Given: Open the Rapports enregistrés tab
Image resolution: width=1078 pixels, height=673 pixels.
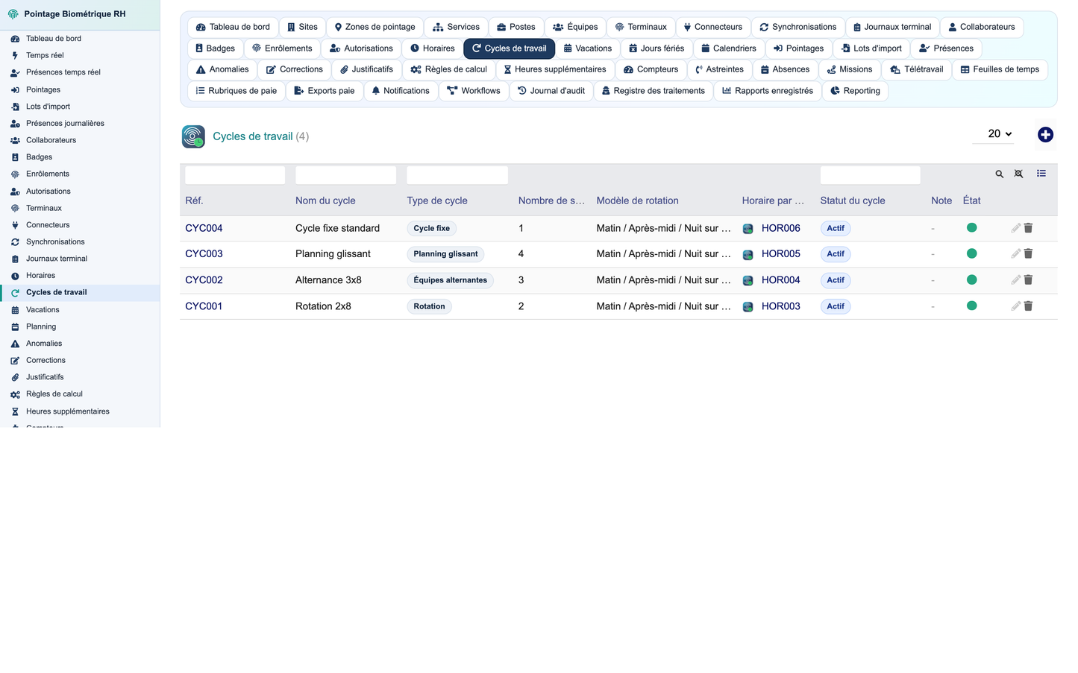Looking at the screenshot, I should coord(768,91).
